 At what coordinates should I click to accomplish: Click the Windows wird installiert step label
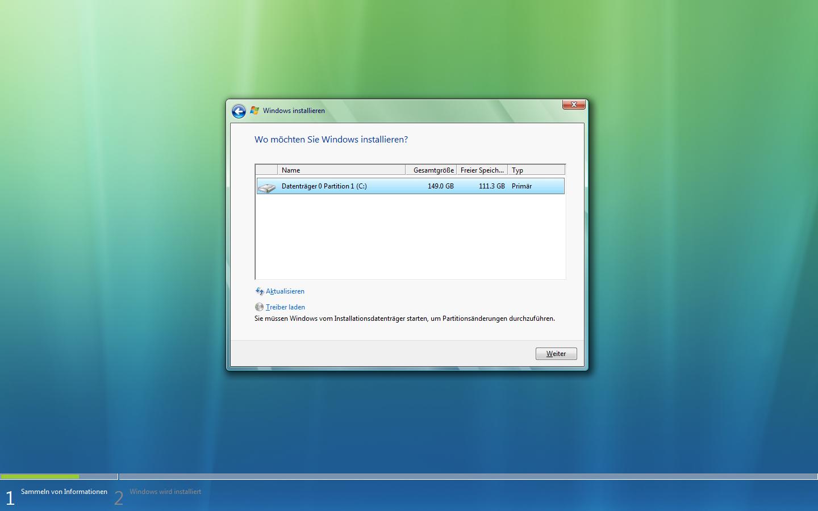coord(165,492)
